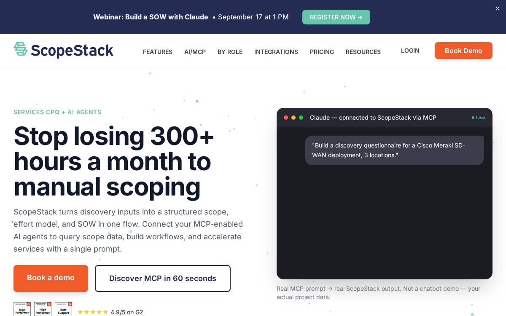
Task: Click the yellow dot in Claude window
Action: (x=293, y=118)
